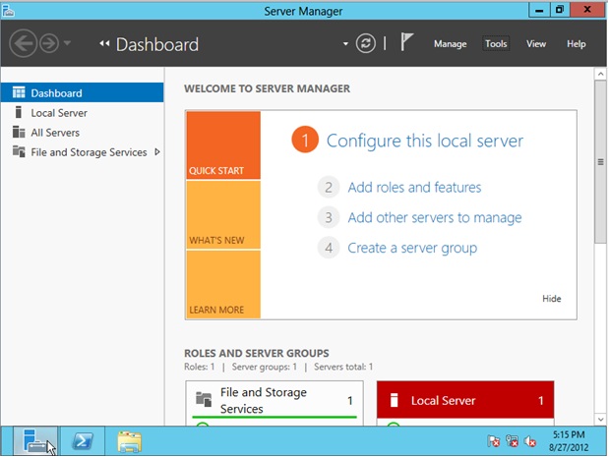Screen dimensions: 609x457
Task: Open File Explorer from the taskbar
Action: (x=128, y=441)
